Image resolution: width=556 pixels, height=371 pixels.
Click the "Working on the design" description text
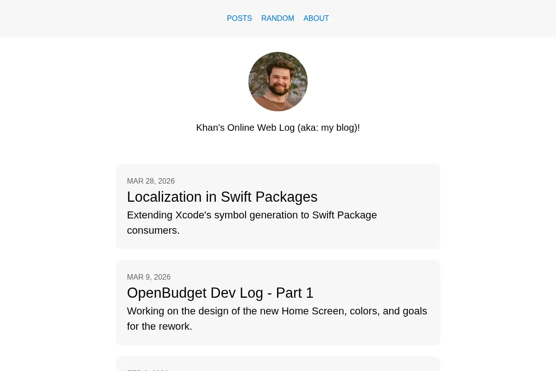[x=277, y=319]
